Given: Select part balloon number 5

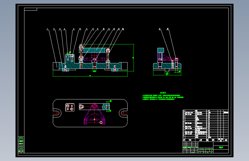Looking at the screenshot, I should (74, 29).
